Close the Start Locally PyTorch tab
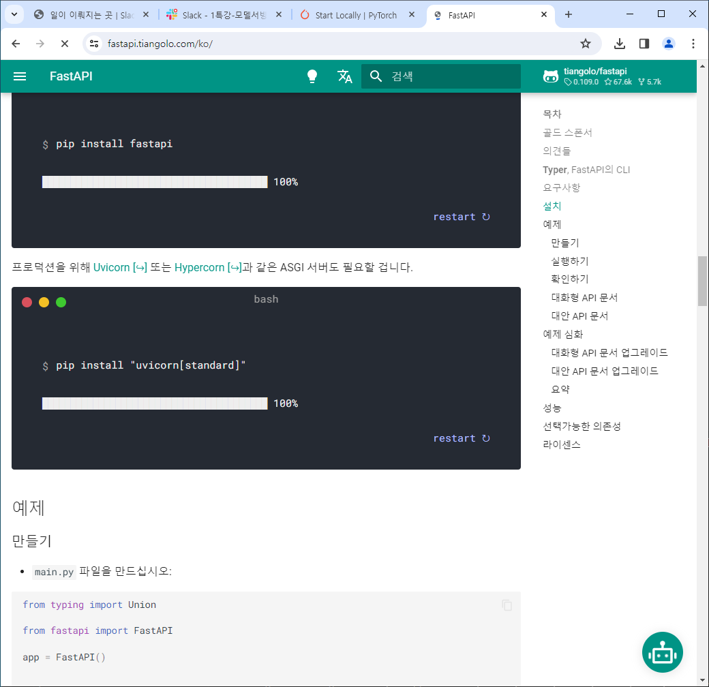This screenshot has width=709, height=687. click(x=412, y=14)
